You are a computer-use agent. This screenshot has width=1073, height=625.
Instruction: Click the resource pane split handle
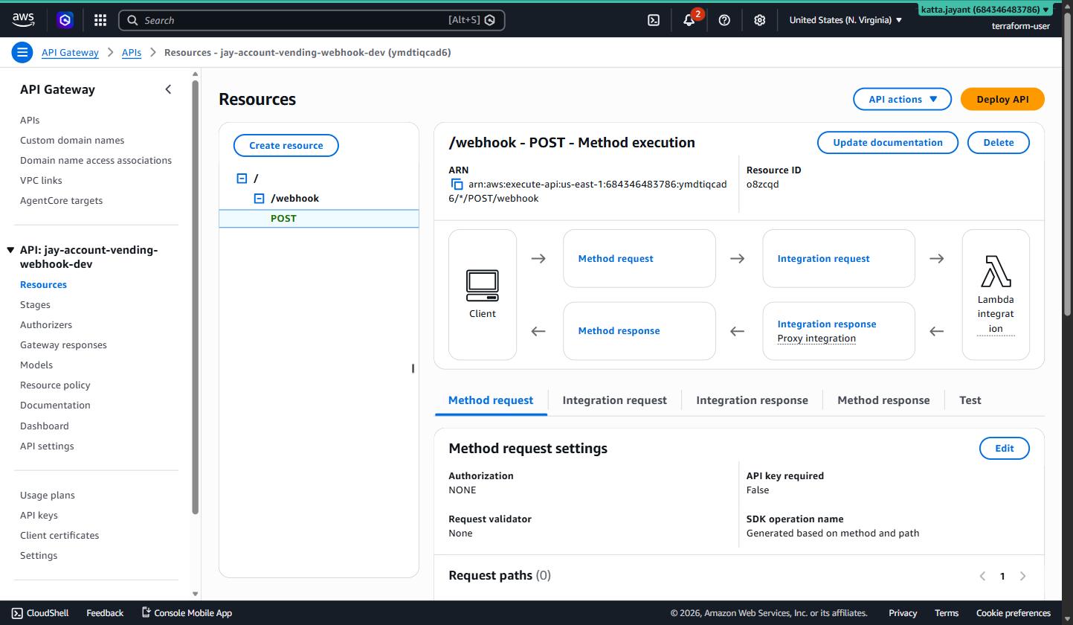coord(413,368)
